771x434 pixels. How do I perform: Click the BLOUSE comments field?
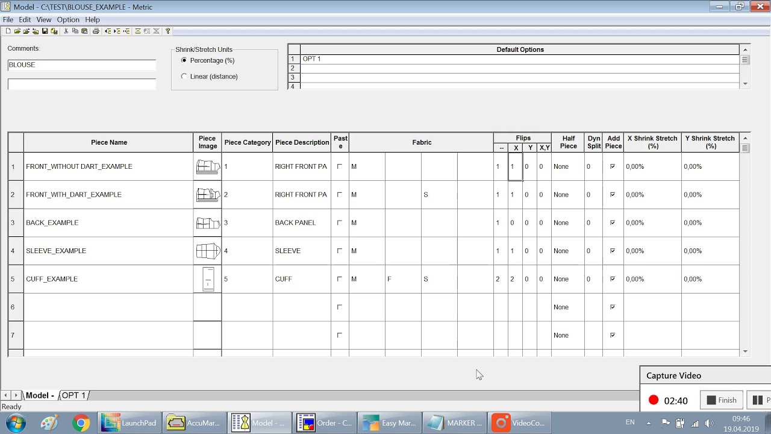tap(82, 65)
